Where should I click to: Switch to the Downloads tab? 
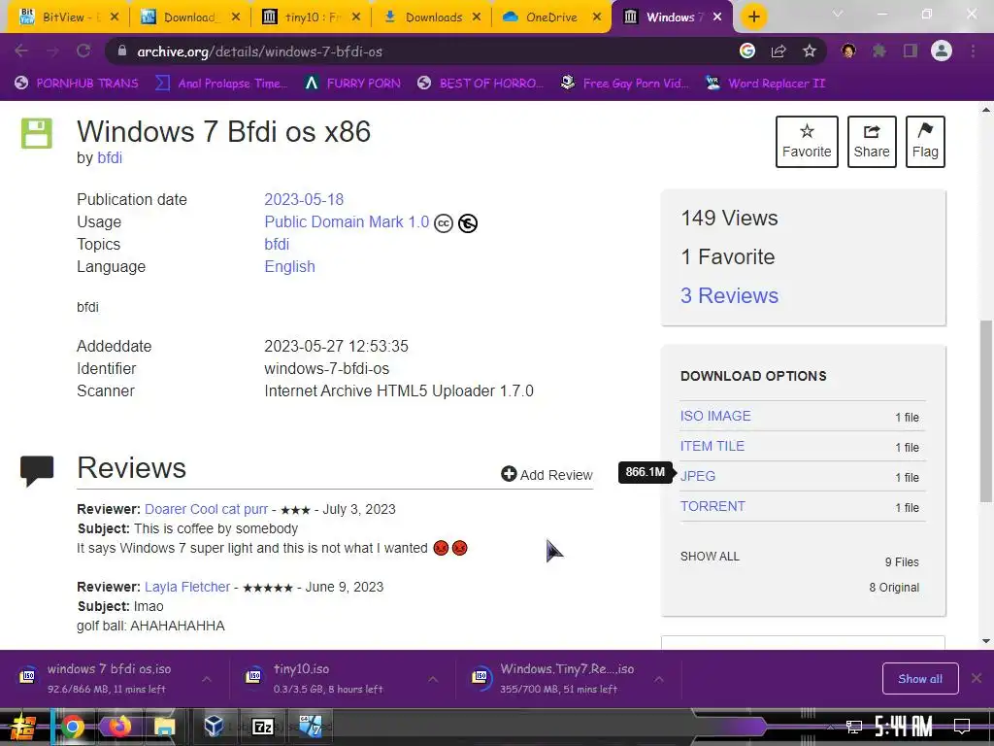tap(432, 17)
